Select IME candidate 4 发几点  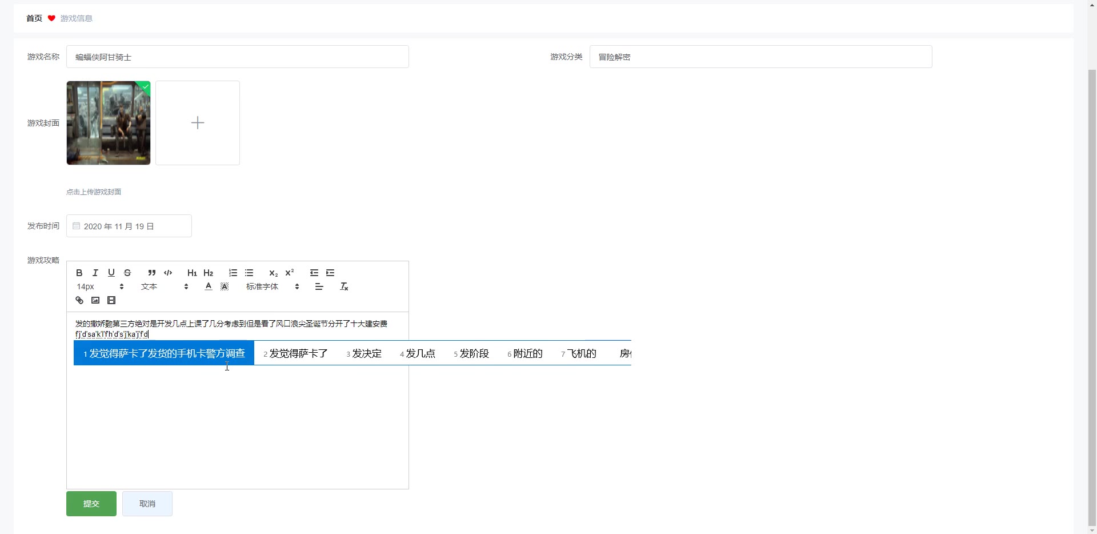(418, 353)
